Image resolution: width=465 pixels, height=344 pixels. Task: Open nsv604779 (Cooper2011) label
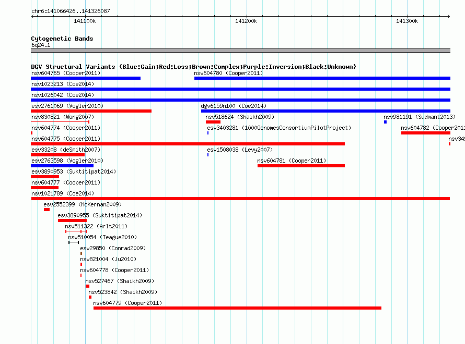pyautogui.click(x=127, y=303)
